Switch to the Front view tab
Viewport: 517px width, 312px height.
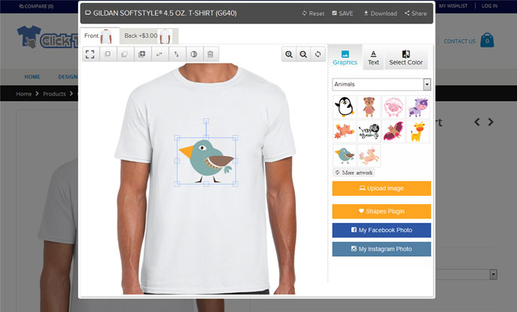coord(99,35)
